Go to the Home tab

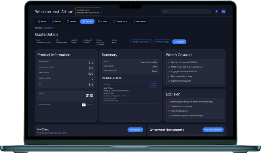tap(42, 21)
